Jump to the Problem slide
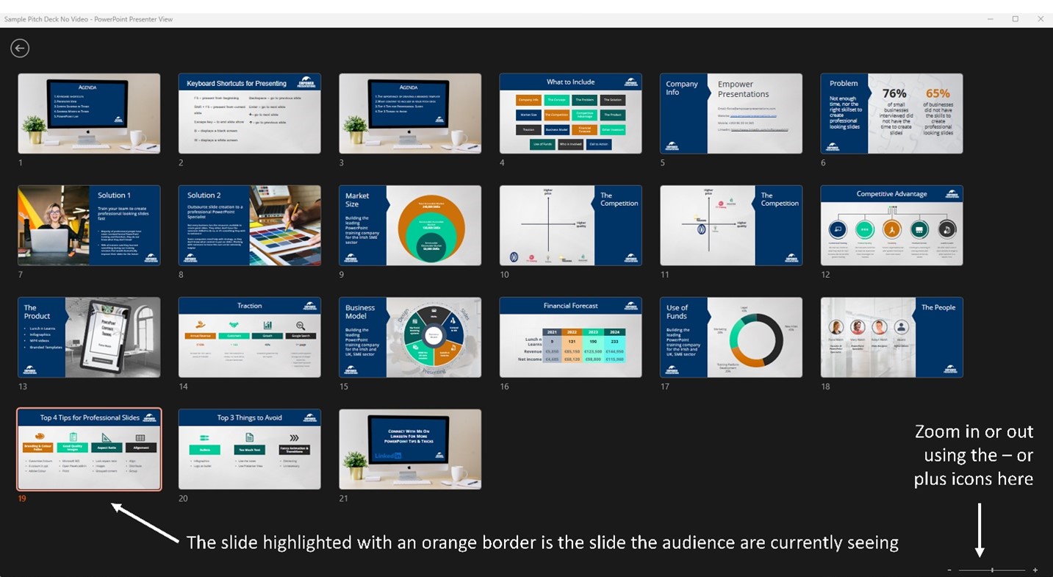Viewport: 1053px width, 577px height. 891,112
